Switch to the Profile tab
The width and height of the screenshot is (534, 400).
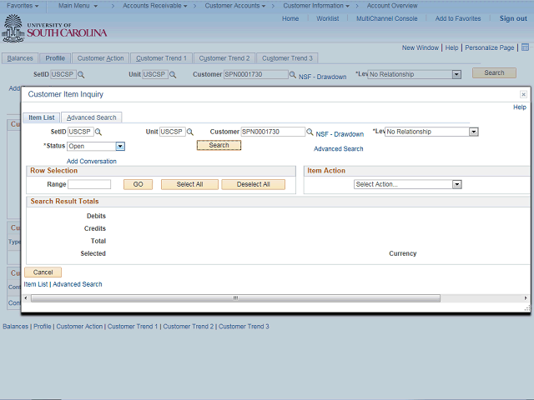55,58
